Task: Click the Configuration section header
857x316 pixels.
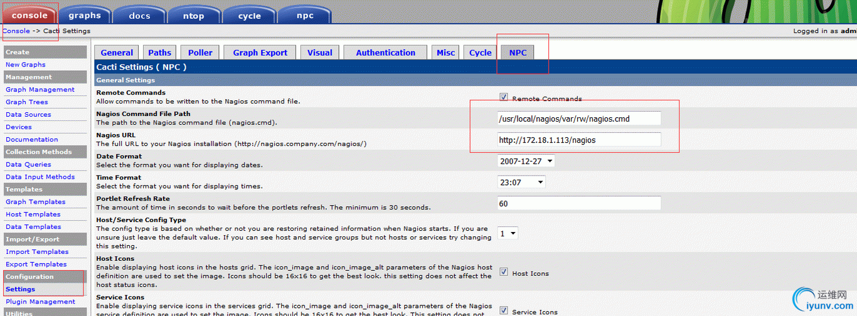Action: [45, 276]
